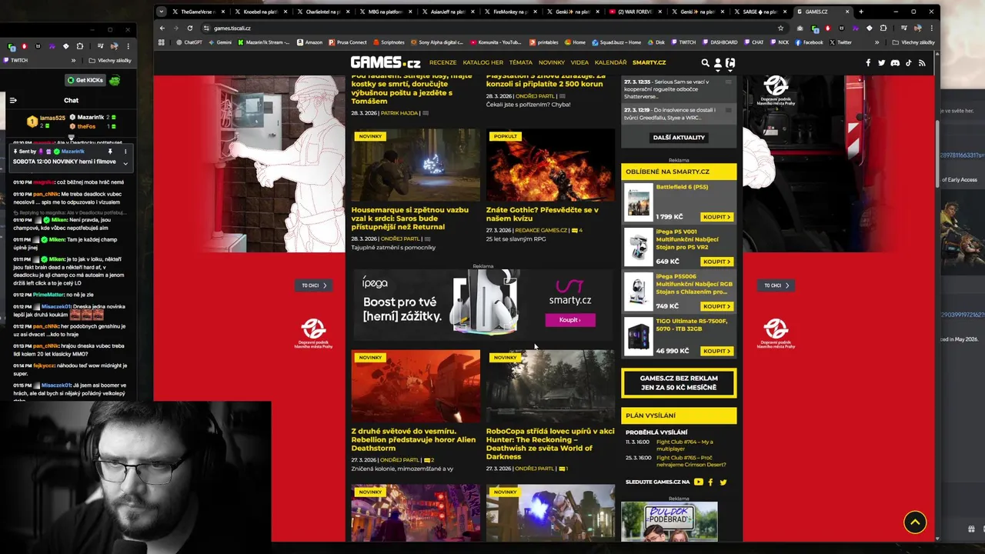985x554 pixels.
Task: Switch to the FireMonkey tab
Action: point(509,12)
